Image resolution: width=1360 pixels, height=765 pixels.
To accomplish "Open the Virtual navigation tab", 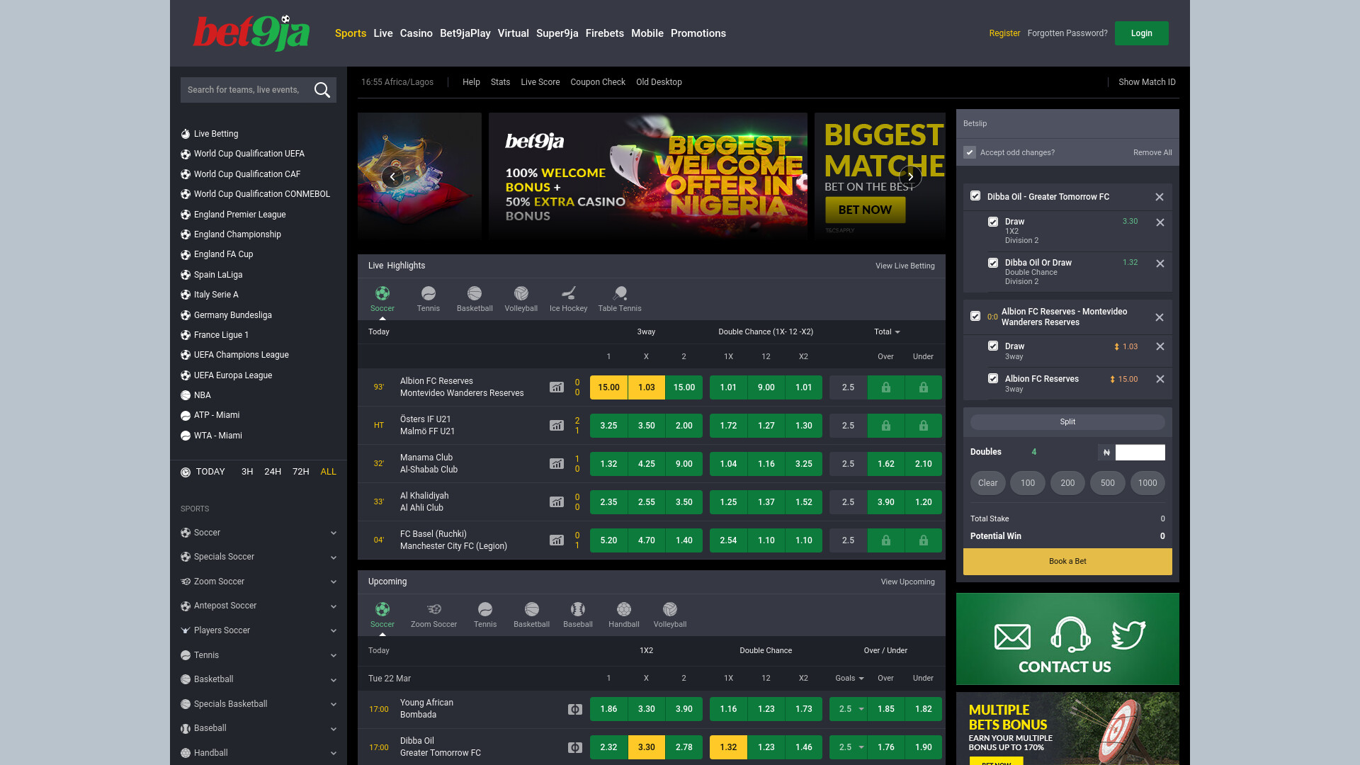I will click(x=514, y=33).
